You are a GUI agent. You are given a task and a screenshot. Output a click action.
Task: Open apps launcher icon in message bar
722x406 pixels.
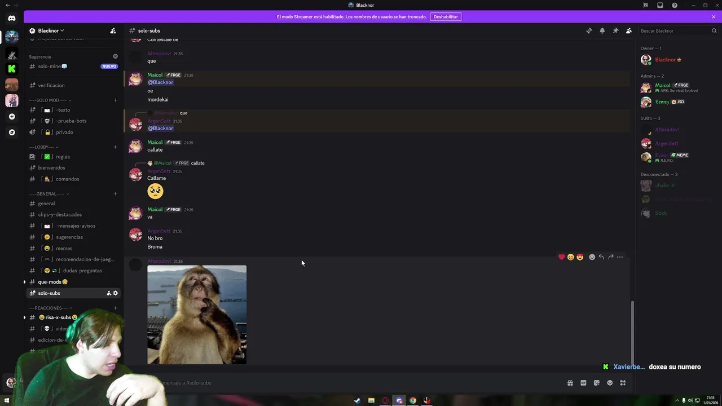pos(623,383)
